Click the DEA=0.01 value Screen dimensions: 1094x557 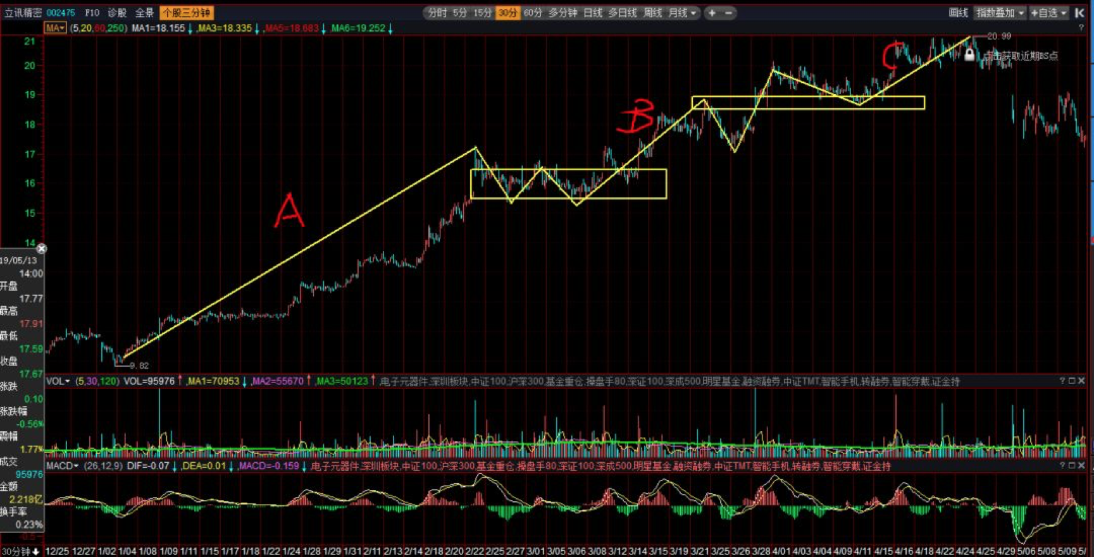[x=204, y=466]
